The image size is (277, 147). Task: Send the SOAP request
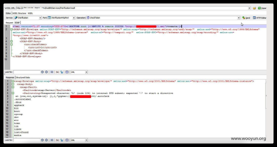(246, 18)
